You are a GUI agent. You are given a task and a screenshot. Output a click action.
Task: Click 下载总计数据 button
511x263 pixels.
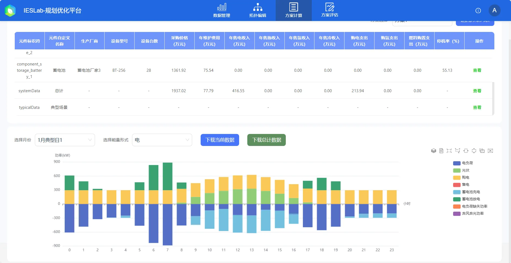[x=266, y=140]
